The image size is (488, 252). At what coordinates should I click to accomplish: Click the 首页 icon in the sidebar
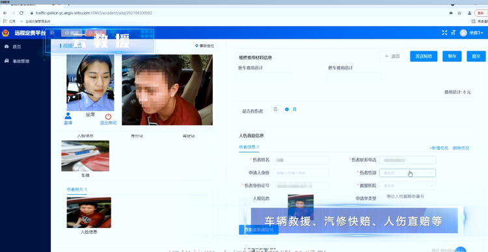coord(7,47)
